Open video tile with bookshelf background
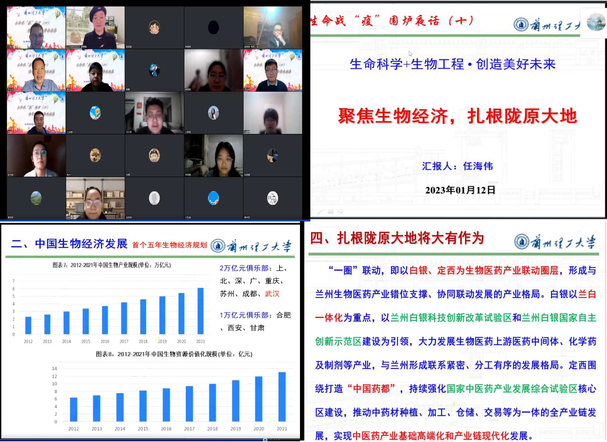The height and width of the screenshot is (442, 607). (95, 198)
